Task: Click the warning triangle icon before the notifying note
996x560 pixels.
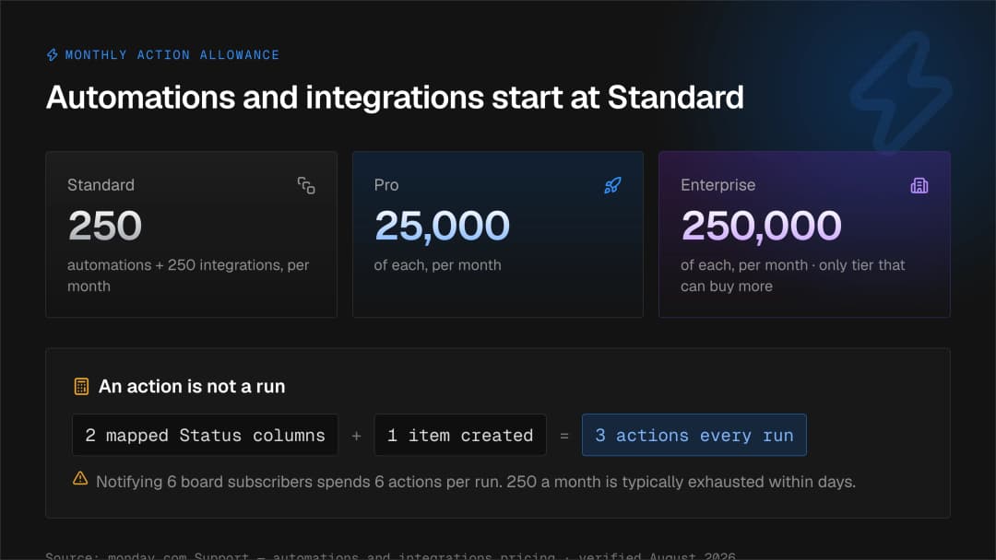Action: 80,478
